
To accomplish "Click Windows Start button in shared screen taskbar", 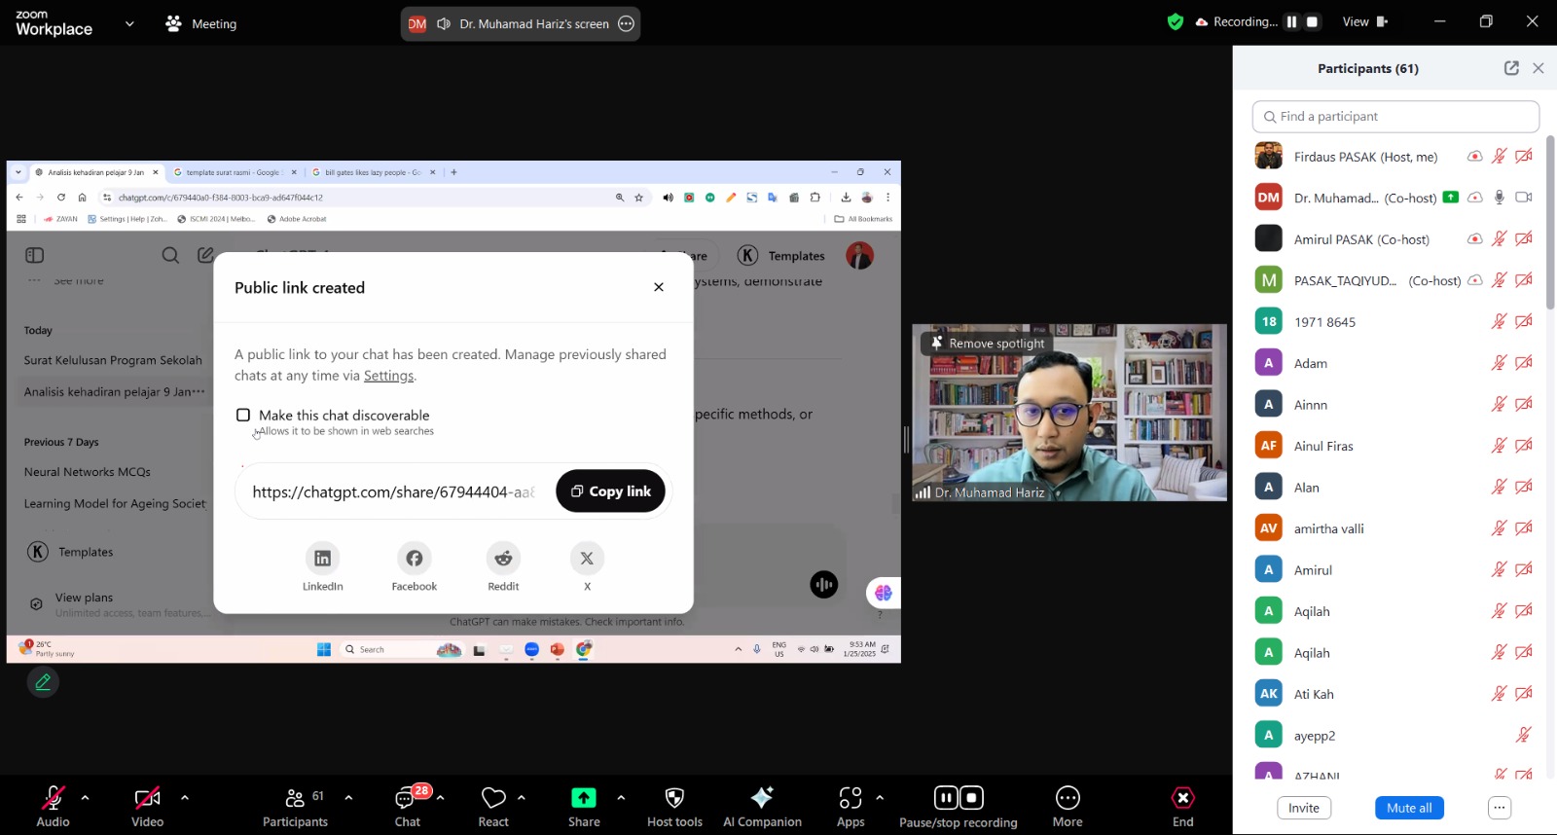I will 324,649.
